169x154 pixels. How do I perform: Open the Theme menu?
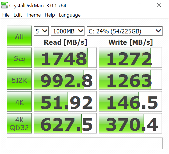point(33,15)
